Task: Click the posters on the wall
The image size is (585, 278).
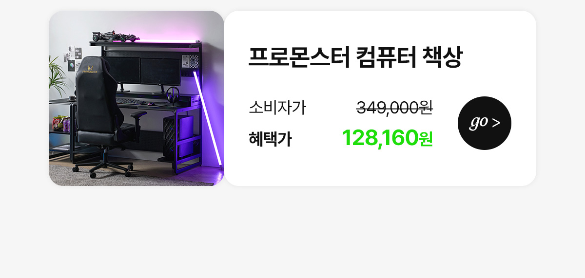Action: point(72,59)
